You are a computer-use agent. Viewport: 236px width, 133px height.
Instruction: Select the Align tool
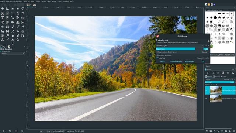pyautogui.click(x=7, y=9)
